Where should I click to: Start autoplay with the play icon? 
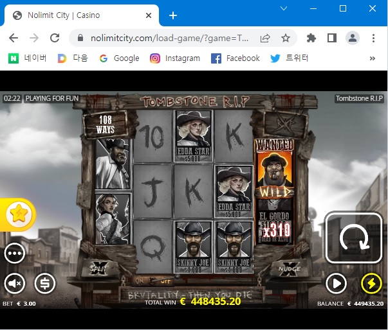(336, 284)
